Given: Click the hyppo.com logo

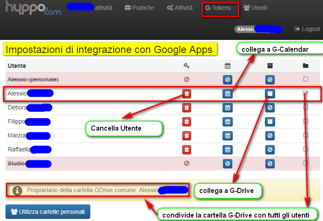Looking at the screenshot, I should [x=33, y=8].
